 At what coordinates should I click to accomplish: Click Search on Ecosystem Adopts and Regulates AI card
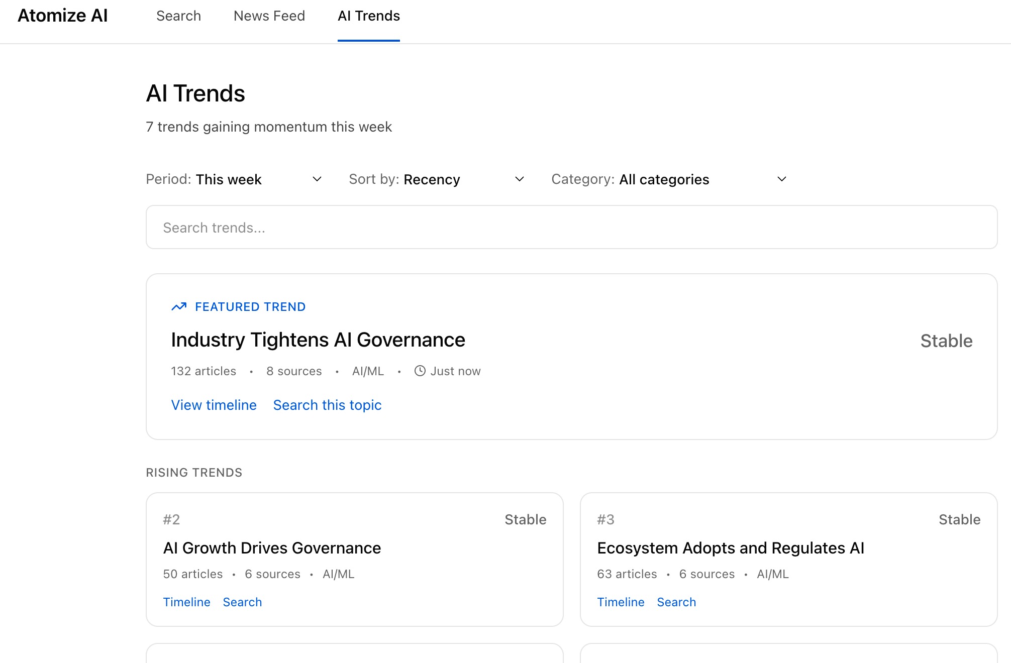tap(676, 602)
